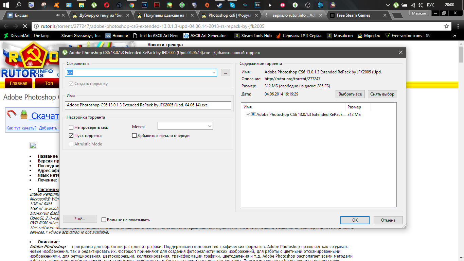
Task: Sort torrent files by Размер column
Action: pyautogui.click(x=358, y=107)
